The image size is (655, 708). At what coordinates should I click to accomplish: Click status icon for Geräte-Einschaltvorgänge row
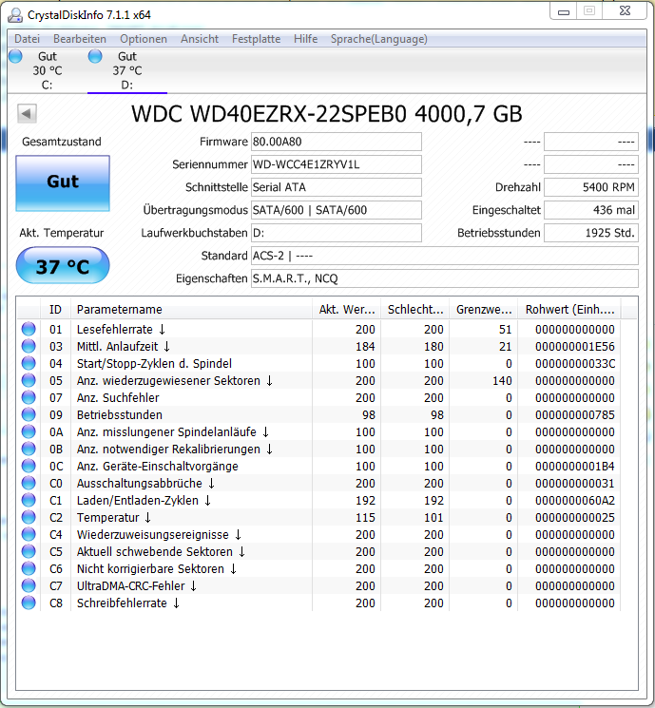pos(29,466)
